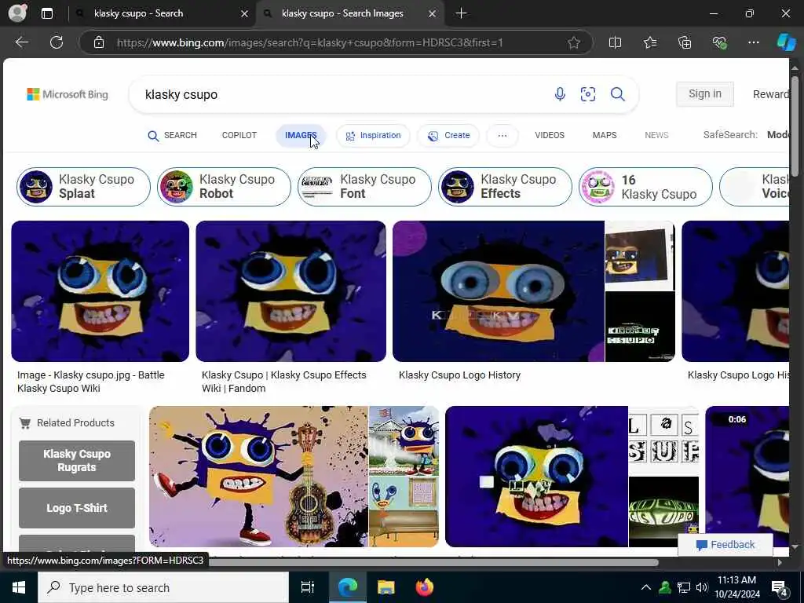The width and height of the screenshot is (804, 603).
Task: Click the Feedback button
Action: 725,545
